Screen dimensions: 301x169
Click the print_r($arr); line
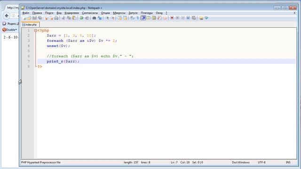click(63, 61)
